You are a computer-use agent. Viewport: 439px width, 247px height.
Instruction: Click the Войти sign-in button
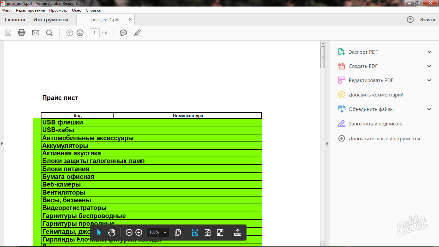(427, 20)
